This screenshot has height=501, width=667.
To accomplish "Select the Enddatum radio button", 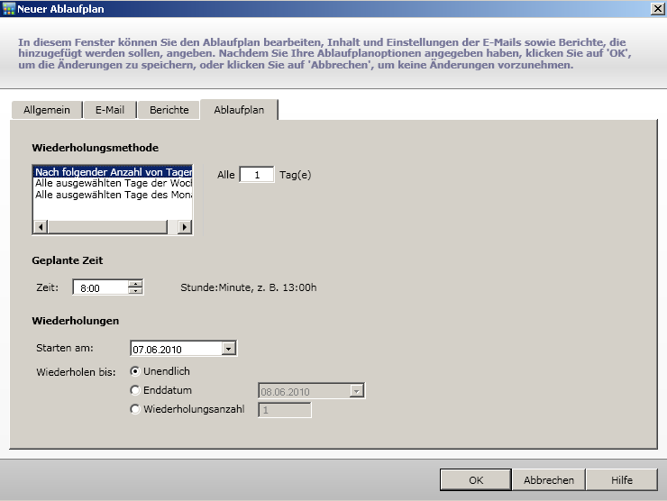I will click(x=135, y=390).
